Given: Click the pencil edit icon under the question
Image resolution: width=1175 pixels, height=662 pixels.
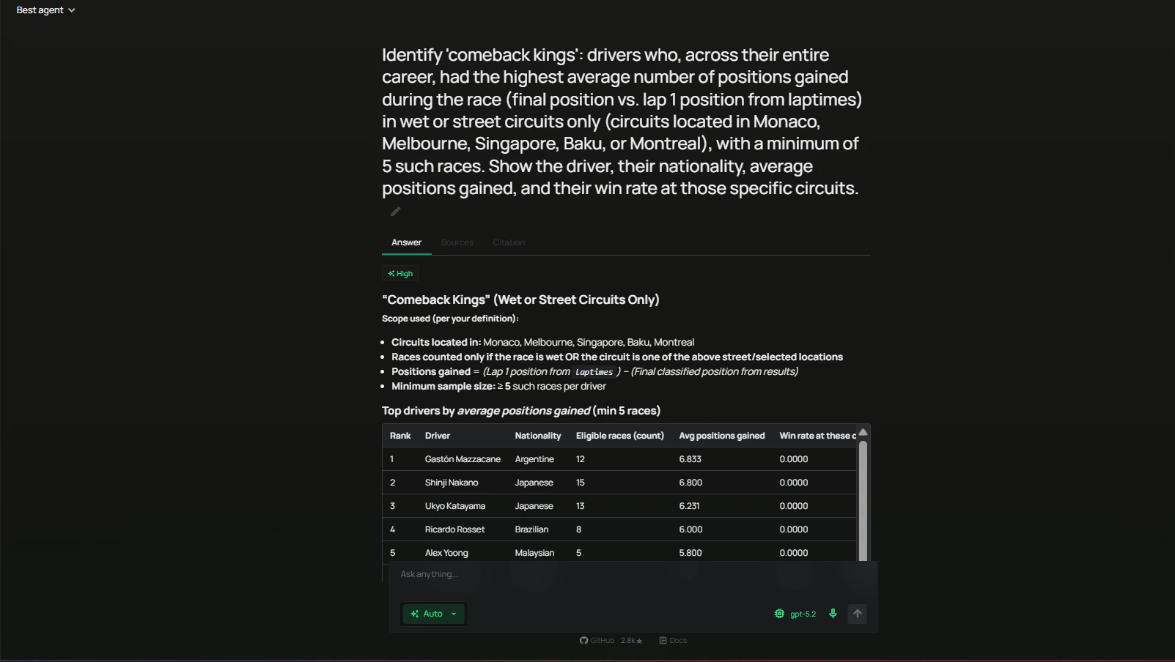Looking at the screenshot, I should (396, 212).
